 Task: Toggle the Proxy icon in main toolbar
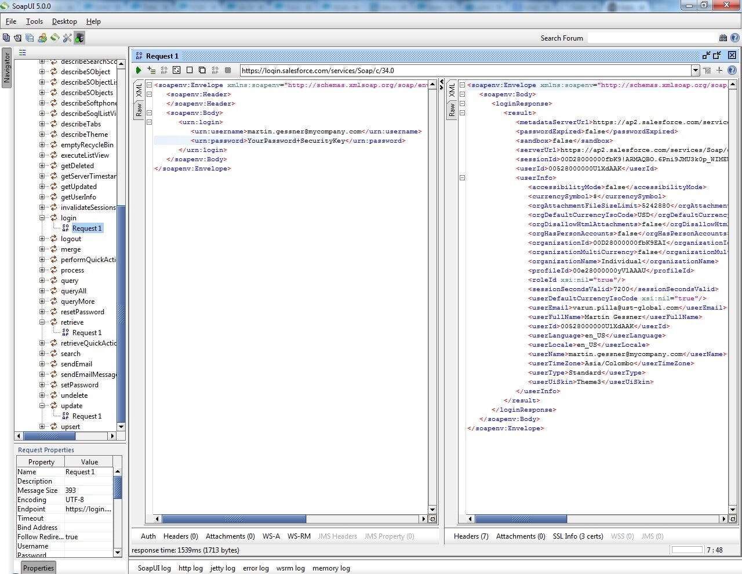(79, 38)
